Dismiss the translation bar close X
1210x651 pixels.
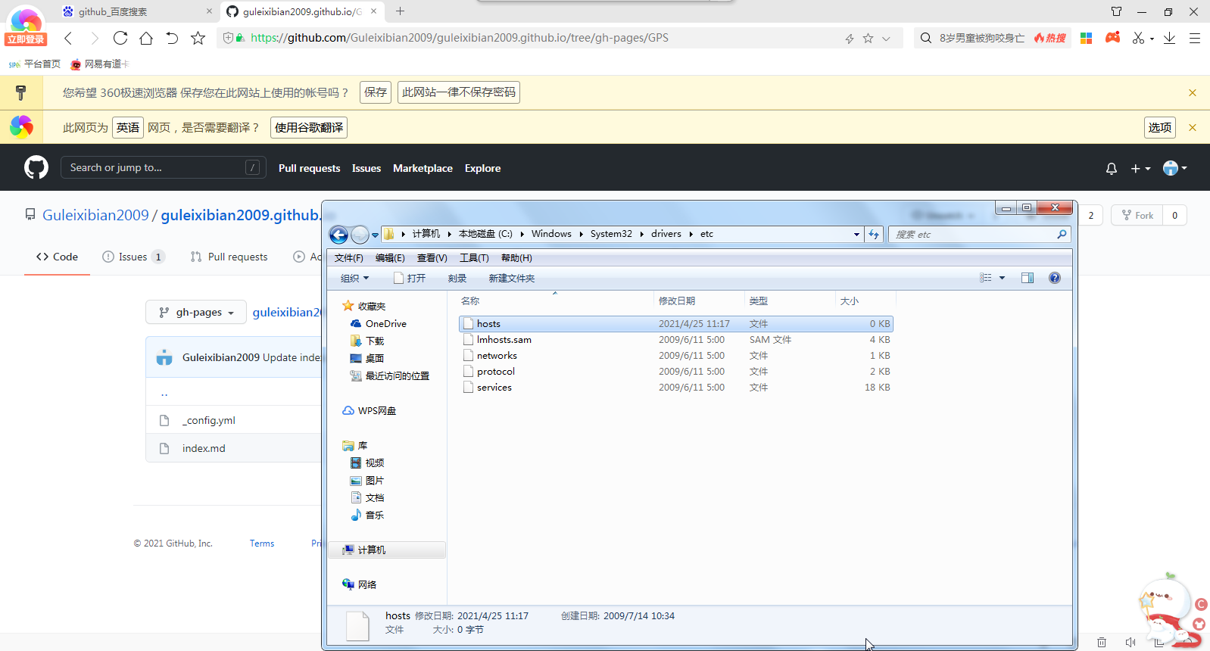(1193, 127)
